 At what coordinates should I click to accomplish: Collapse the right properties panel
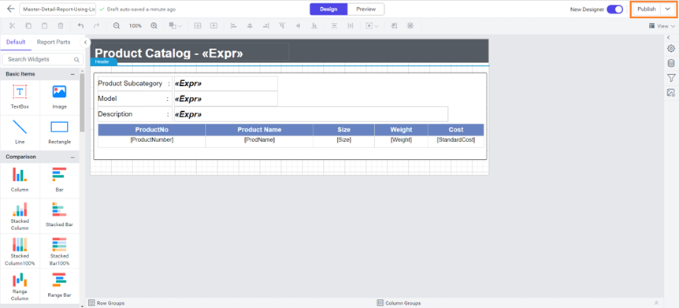(x=668, y=38)
